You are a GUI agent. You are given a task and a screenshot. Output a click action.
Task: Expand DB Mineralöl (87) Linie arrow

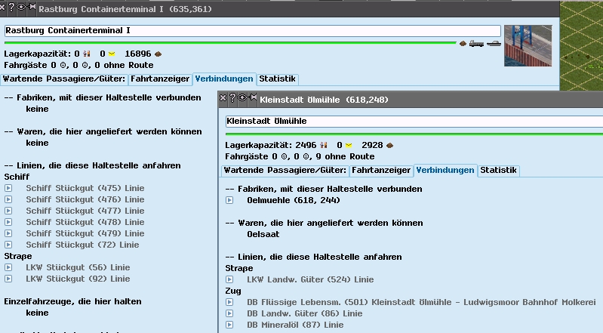(229, 325)
